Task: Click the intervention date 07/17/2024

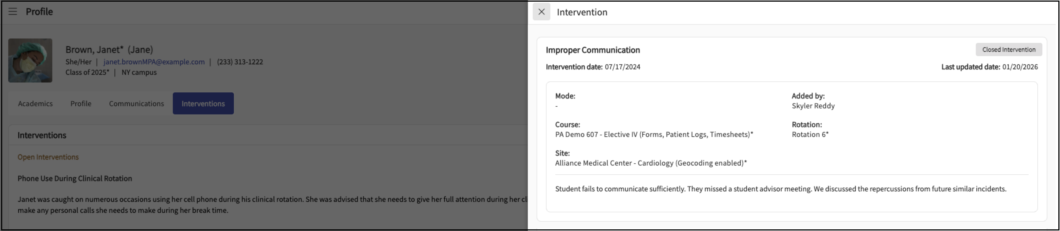Action: pos(622,67)
